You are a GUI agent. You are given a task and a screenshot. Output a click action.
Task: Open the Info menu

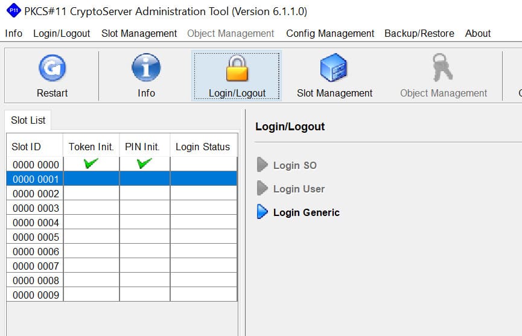coord(14,33)
